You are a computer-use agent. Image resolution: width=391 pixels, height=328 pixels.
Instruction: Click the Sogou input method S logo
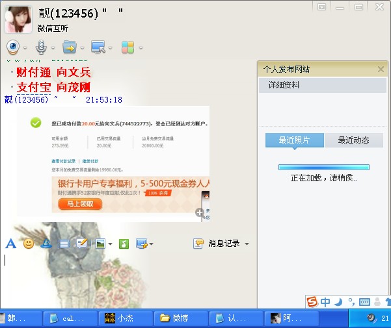(312, 302)
